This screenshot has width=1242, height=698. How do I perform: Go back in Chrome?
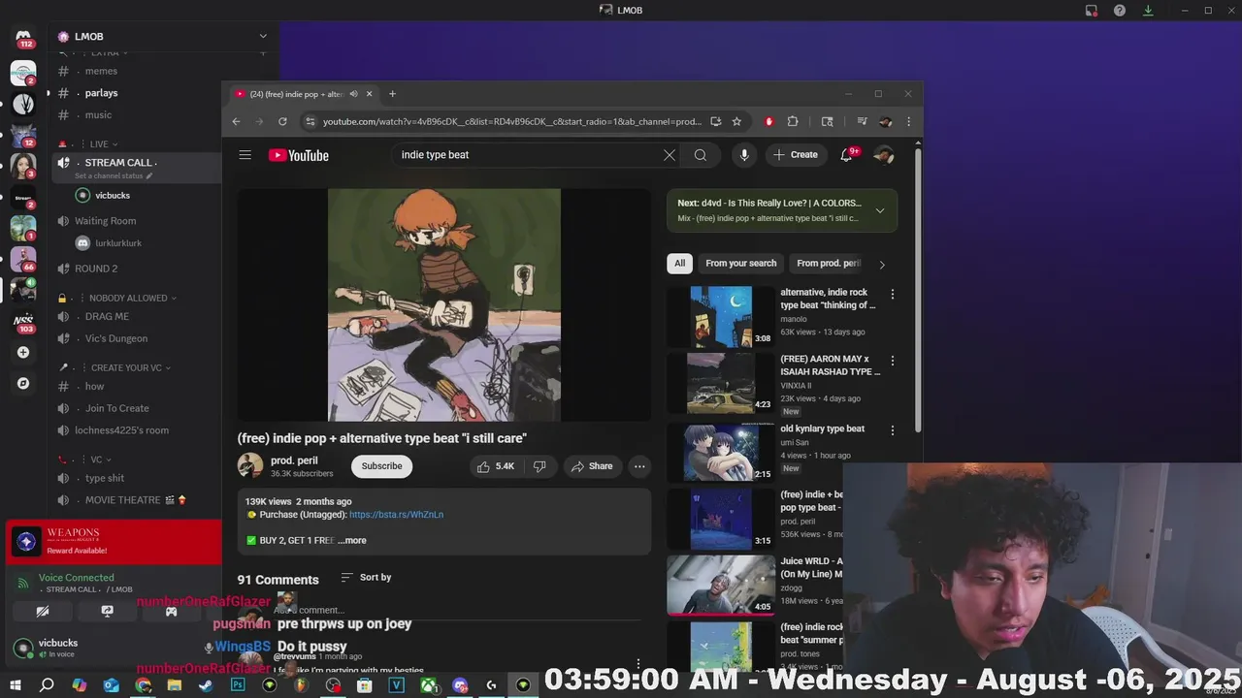point(236,121)
